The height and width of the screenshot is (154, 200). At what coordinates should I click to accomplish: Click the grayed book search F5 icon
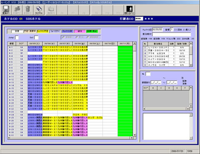[51, 10]
